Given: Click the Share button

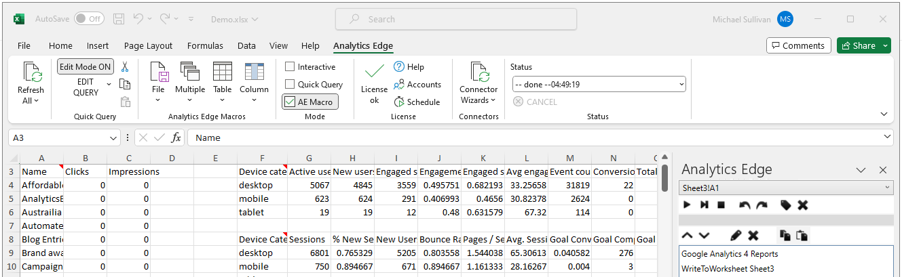Looking at the screenshot, I should coord(858,45).
